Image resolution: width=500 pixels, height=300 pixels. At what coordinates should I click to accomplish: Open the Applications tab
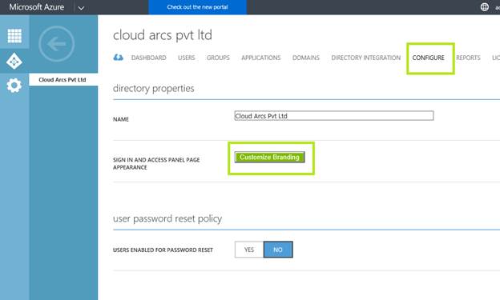click(261, 58)
